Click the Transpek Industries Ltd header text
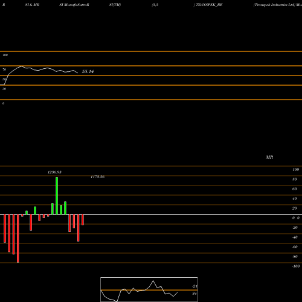Image resolution: width=302 pixels, height=302 pixels. pos(274,5)
